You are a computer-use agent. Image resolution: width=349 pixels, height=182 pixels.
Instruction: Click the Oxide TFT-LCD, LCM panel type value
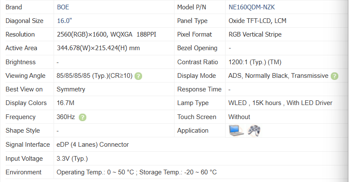(x=257, y=21)
